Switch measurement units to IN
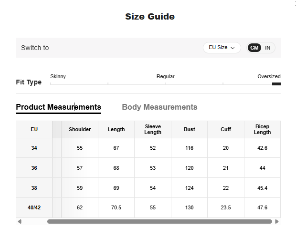This screenshot has height=227, width=296. [x=268, y=48]
